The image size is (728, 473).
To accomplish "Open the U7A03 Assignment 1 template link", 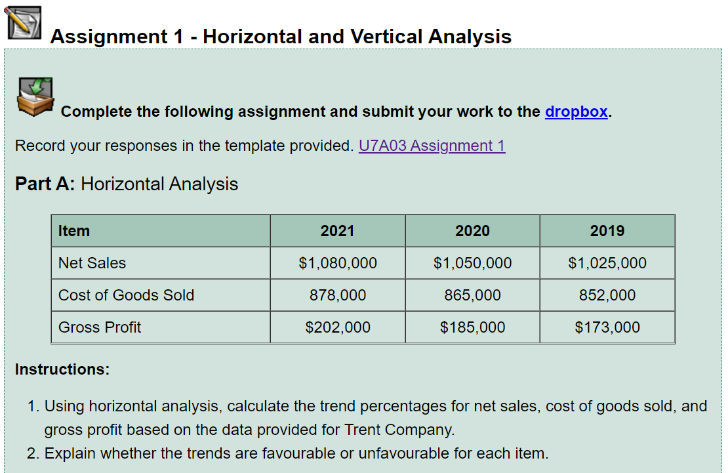I will [432, 146].
